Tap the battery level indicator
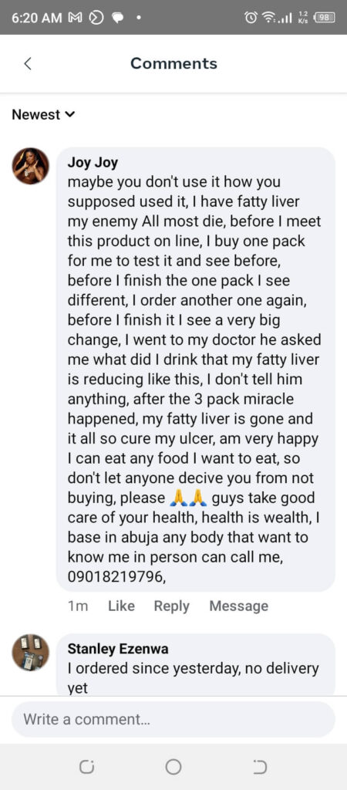 coord(325,18)
